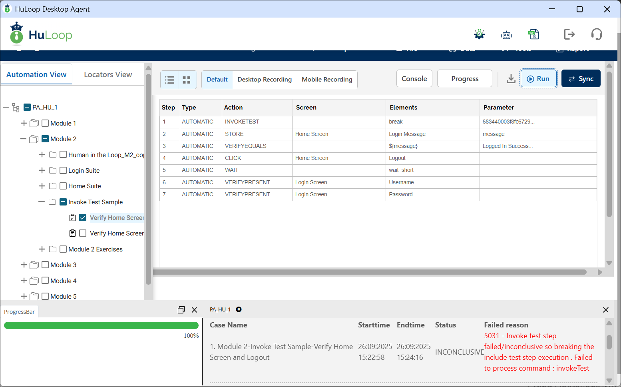The width and height of the screenshot is (621, 387).
Task: Switch to list view layout icon
Action: (170, 80)
